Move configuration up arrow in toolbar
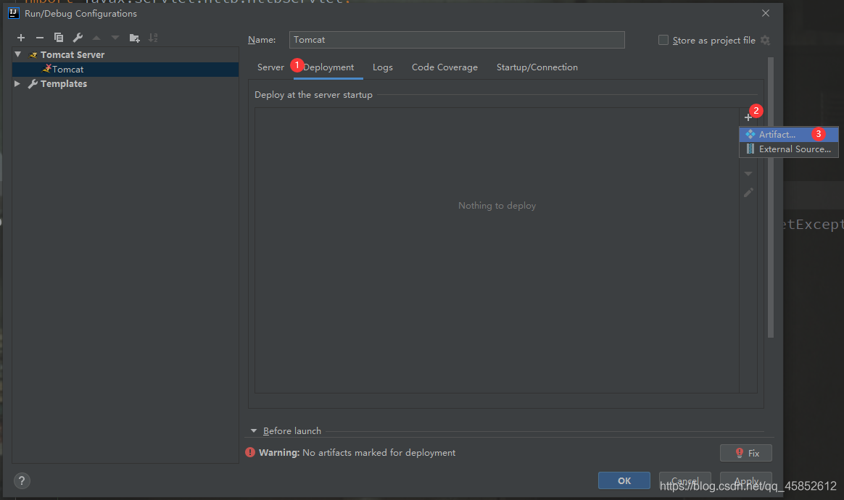Screen dimensions: 844x500 (96, 38)
